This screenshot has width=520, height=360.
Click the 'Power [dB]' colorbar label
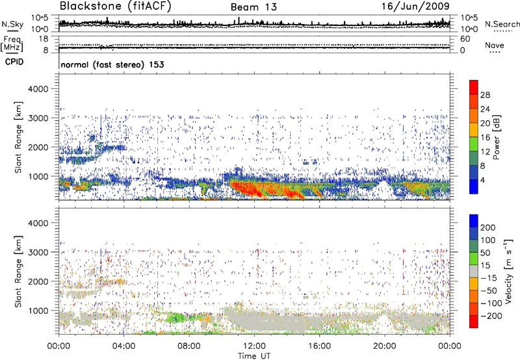[497, 137]
